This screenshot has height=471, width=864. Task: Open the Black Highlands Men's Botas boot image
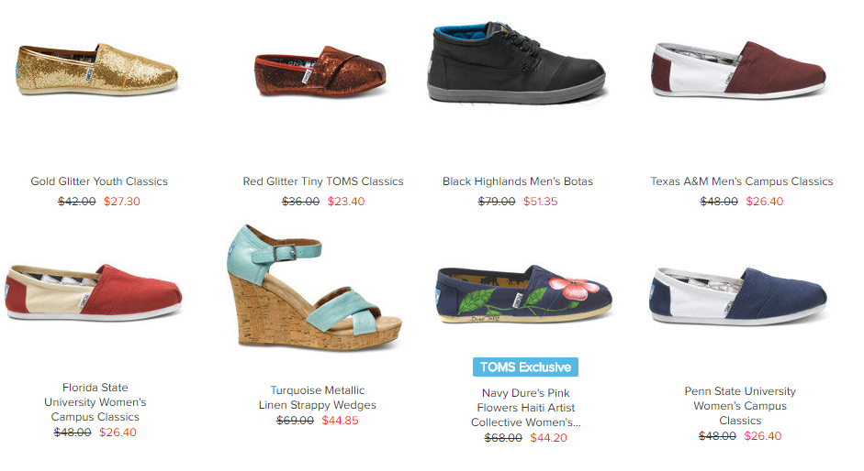click(517, 62)
